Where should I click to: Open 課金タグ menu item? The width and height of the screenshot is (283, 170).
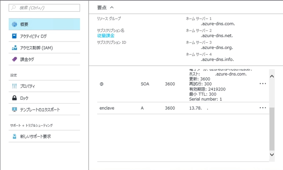pyautogui.click(x=44, y=59)
